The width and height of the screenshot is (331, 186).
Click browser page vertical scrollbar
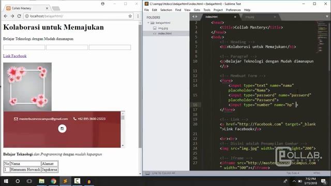click(140, 86)
